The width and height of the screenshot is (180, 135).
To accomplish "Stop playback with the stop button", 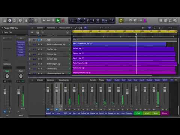I will pyautogui.click(x=53, y=20).
